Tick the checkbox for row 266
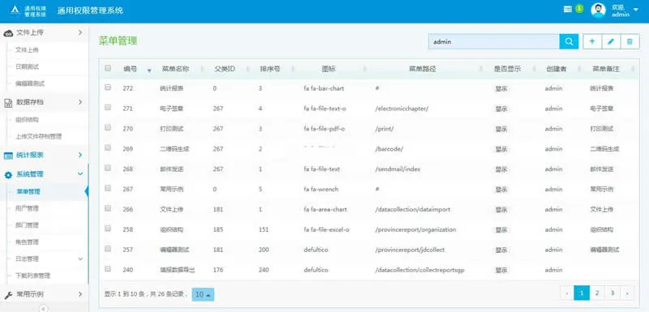The width and height of the screenshot is (649, 312). click(108, 208)
